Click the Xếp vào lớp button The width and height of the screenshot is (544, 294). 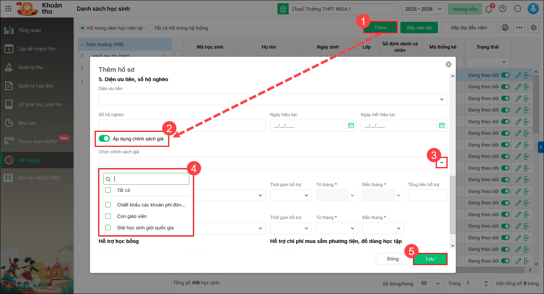[419, 28]
